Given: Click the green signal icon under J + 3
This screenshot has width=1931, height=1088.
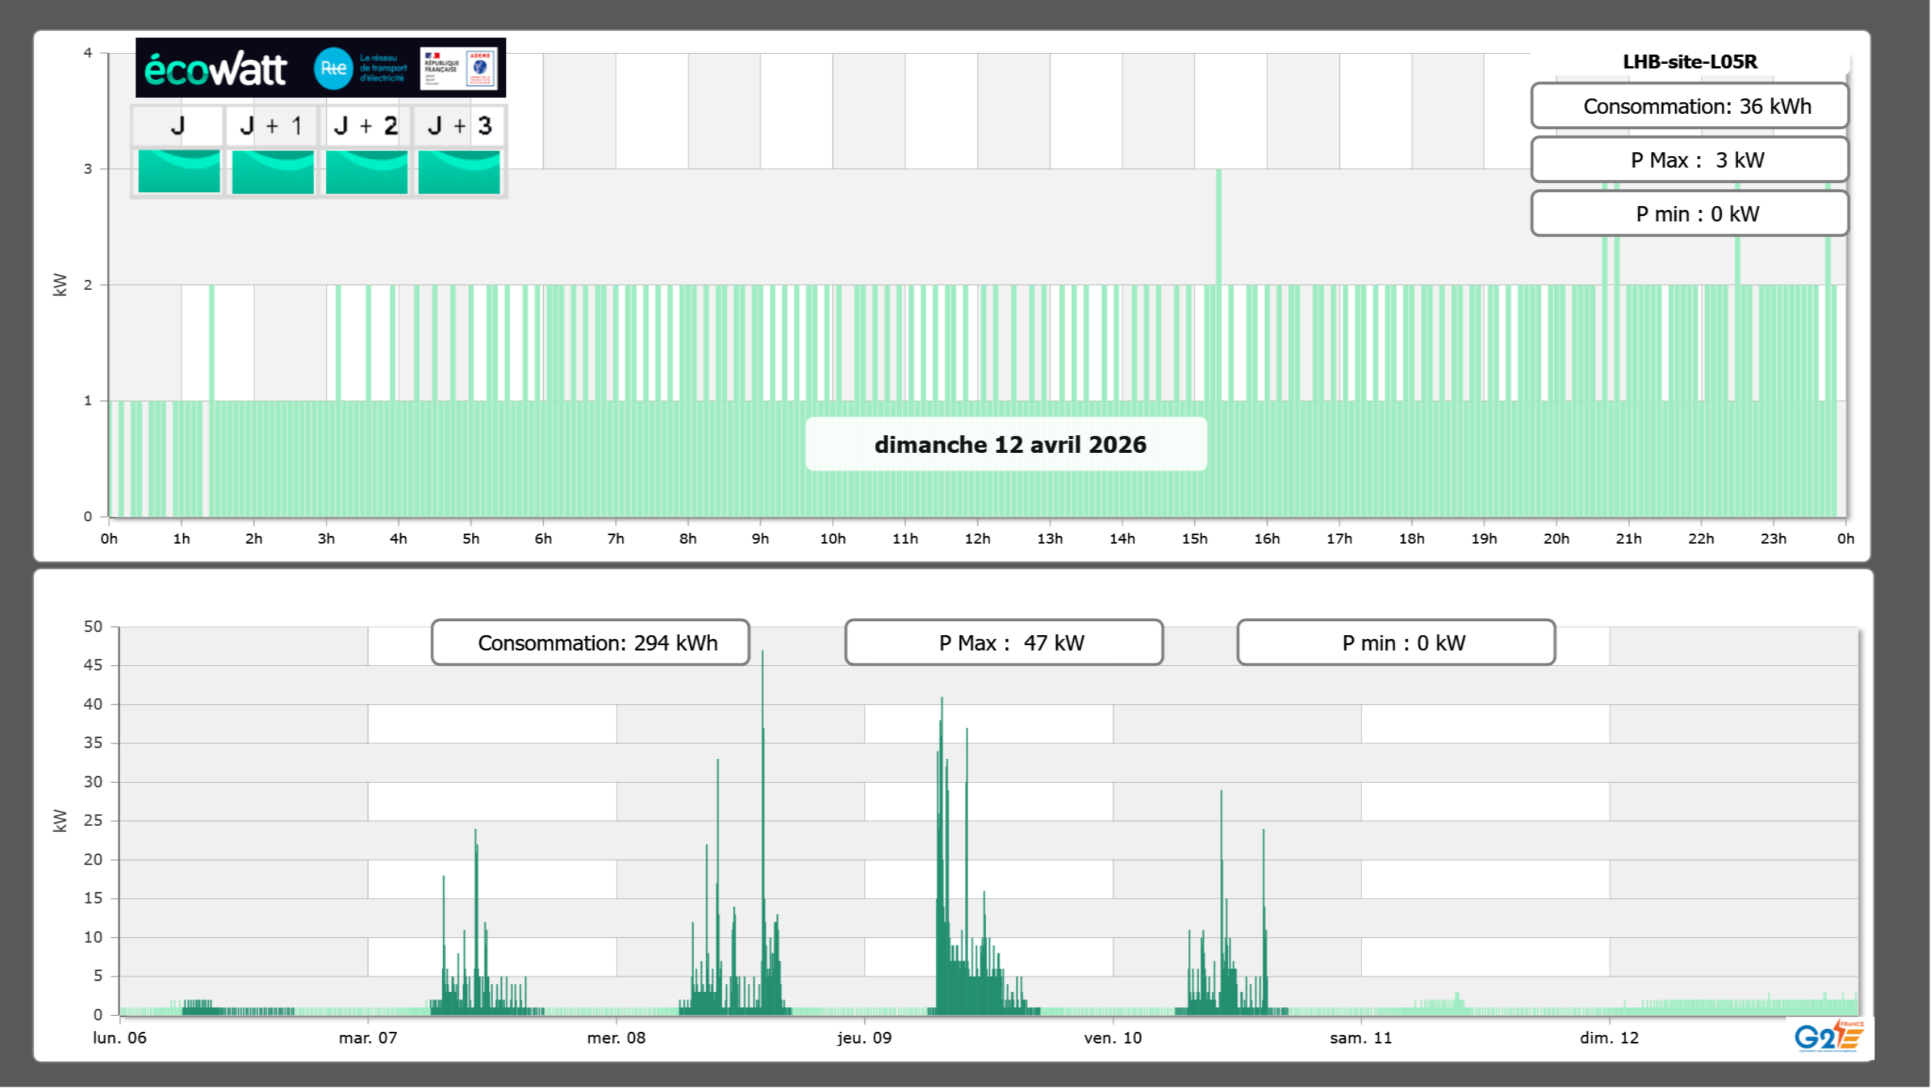Looking at the screenshot, I should (x=459, y=171).
